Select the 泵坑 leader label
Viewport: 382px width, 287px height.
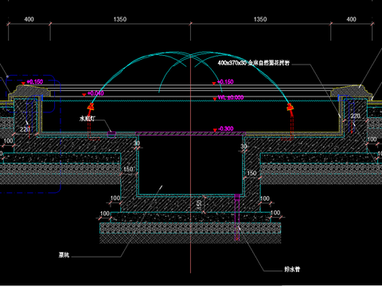(x=64, y=255)
